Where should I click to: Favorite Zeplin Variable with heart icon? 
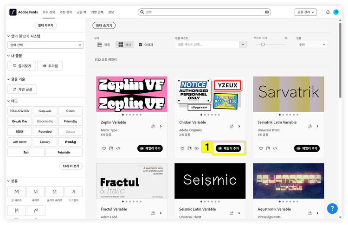(104, 148)
